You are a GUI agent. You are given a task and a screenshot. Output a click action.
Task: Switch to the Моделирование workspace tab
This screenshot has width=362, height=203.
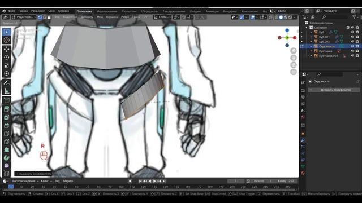(107, 11)
